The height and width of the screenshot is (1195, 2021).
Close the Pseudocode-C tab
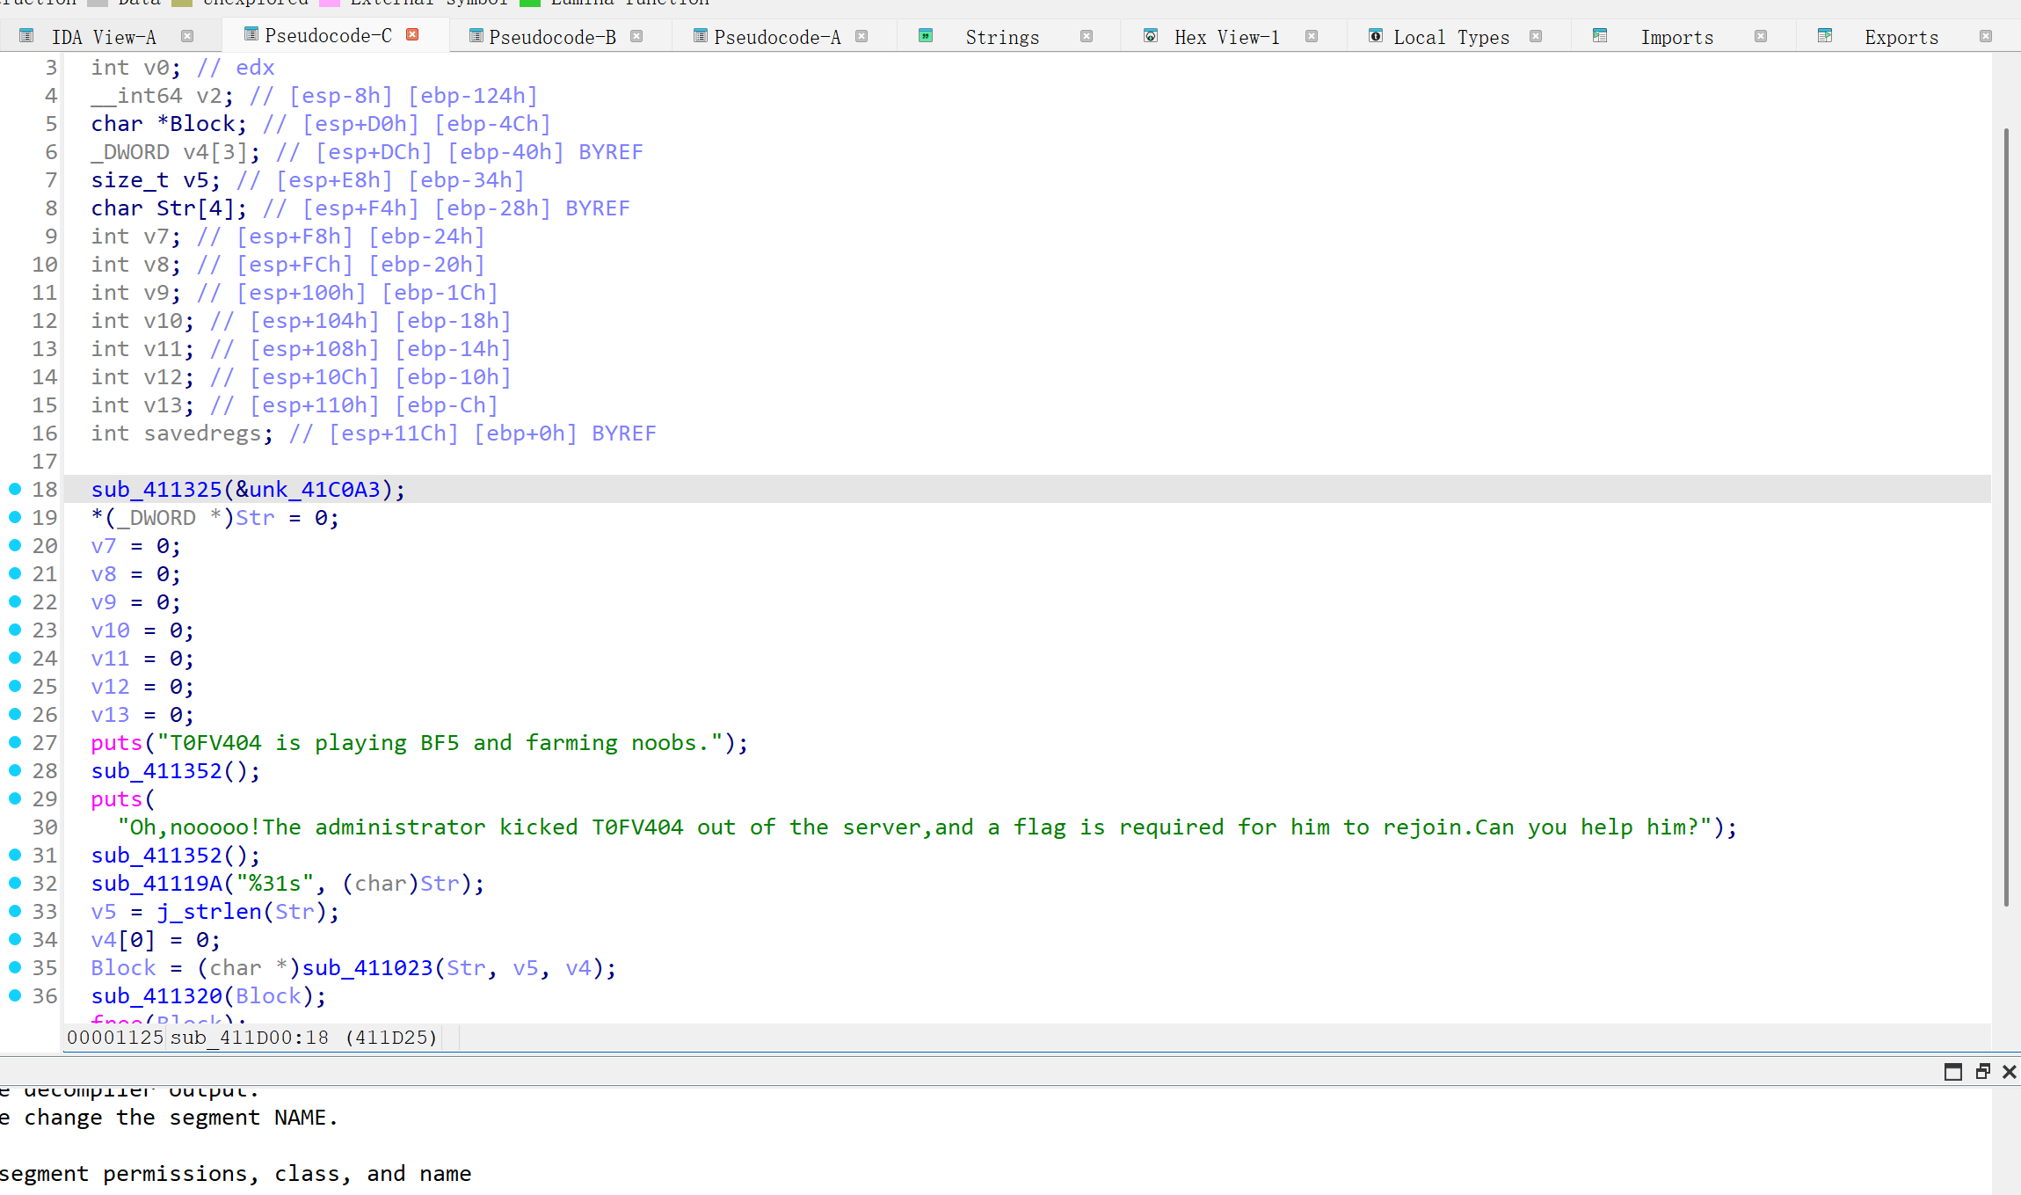point(412,34)
